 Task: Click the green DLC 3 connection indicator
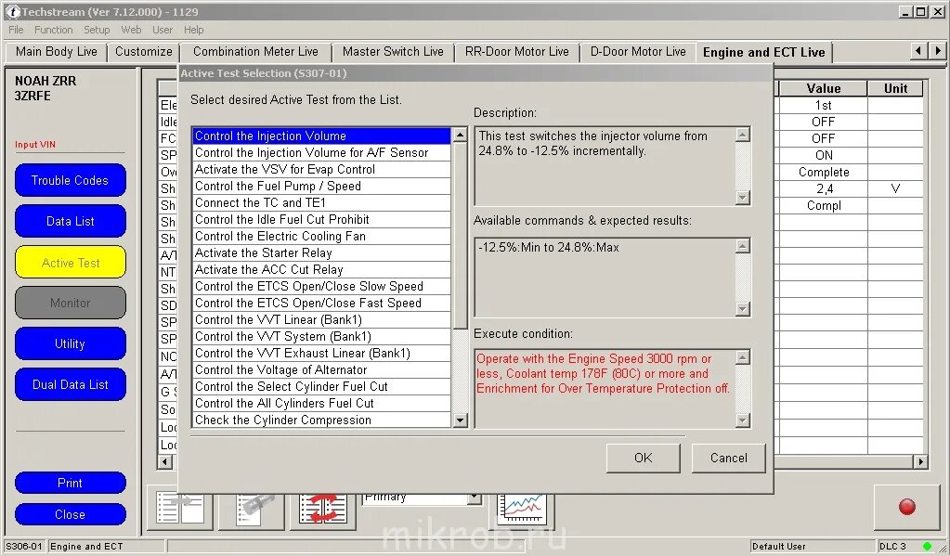(927, 547)
